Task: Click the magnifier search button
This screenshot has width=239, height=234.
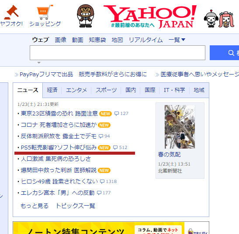Action: (225, 53)
